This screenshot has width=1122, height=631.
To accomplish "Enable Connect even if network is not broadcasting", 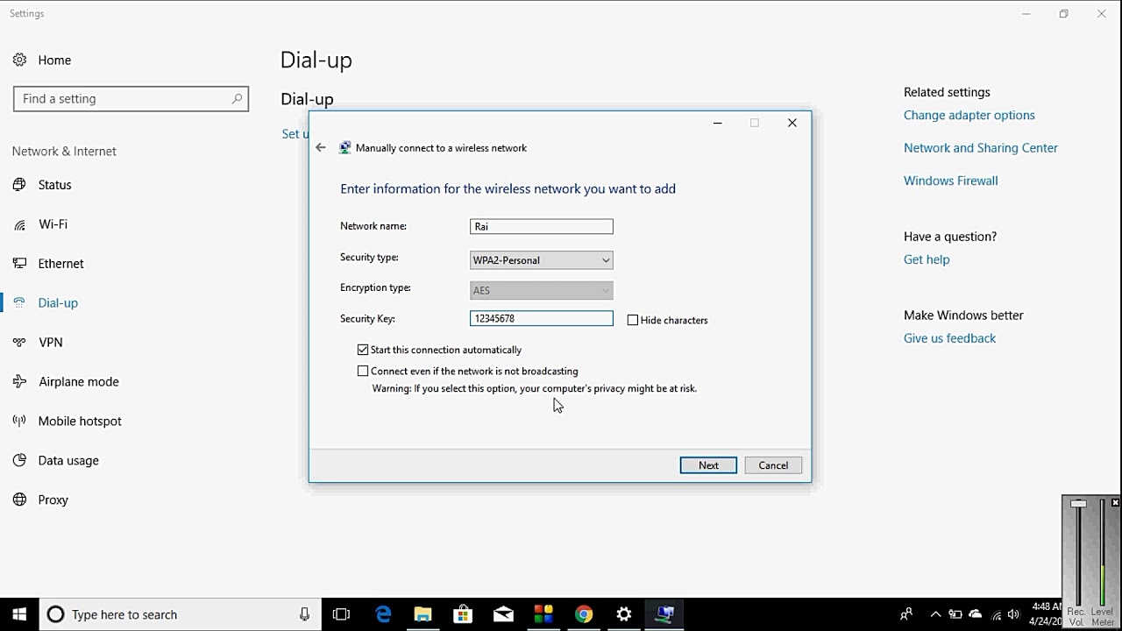I will [x=363, y=372].
